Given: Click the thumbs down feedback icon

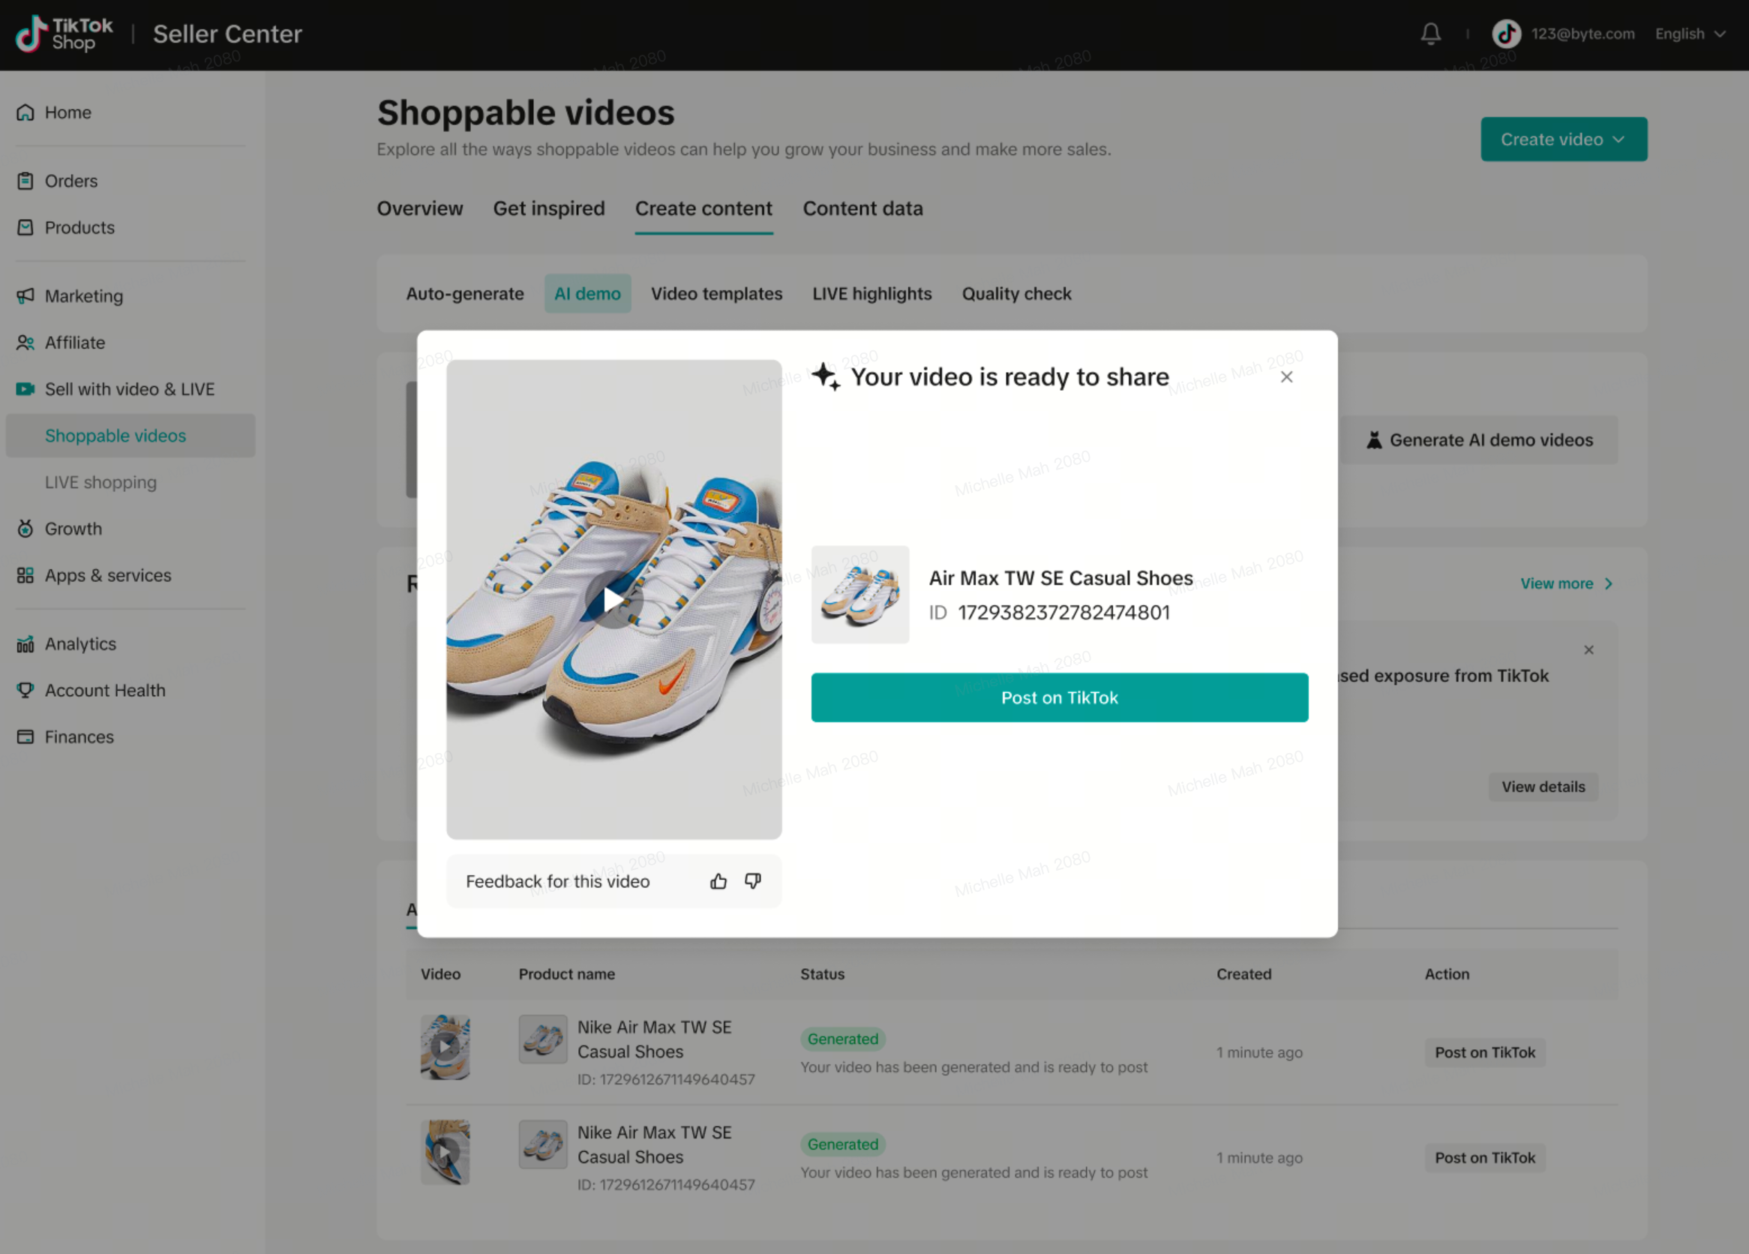Looking at the screenshot, I should 753,880.
